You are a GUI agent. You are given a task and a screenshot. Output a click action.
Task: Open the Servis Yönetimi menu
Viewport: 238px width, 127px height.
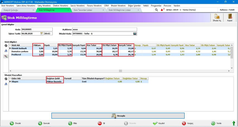click(77, 6)
